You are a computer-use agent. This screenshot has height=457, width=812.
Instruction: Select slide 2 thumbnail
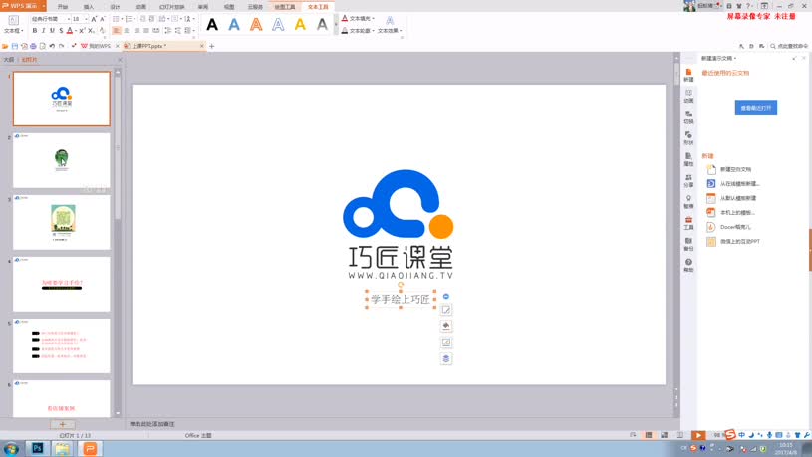point(62,160)
